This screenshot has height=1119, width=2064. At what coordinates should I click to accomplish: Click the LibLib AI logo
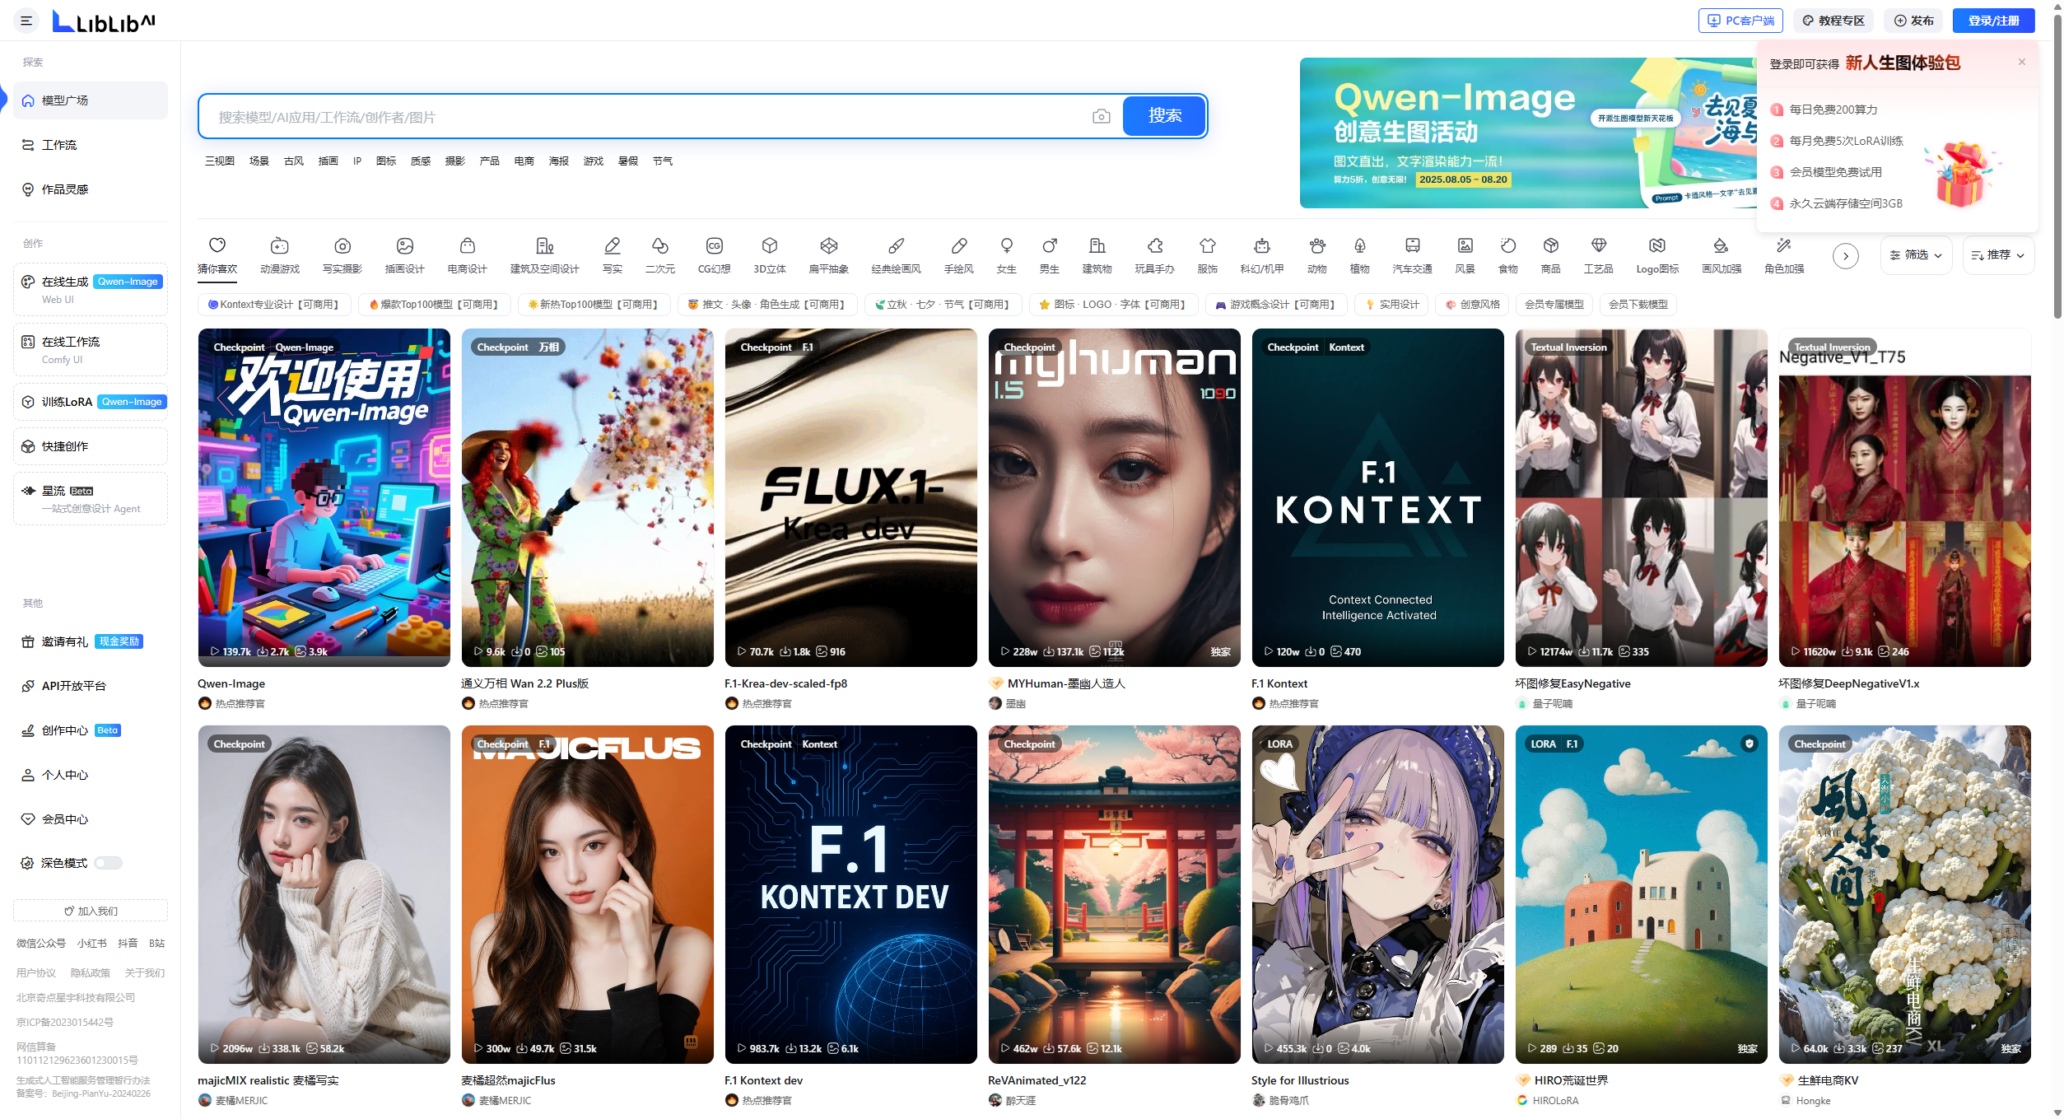(x=104, y=21)
